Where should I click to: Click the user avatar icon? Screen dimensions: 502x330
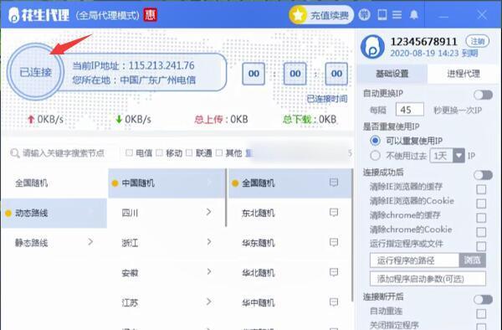[x=372, y=47]
